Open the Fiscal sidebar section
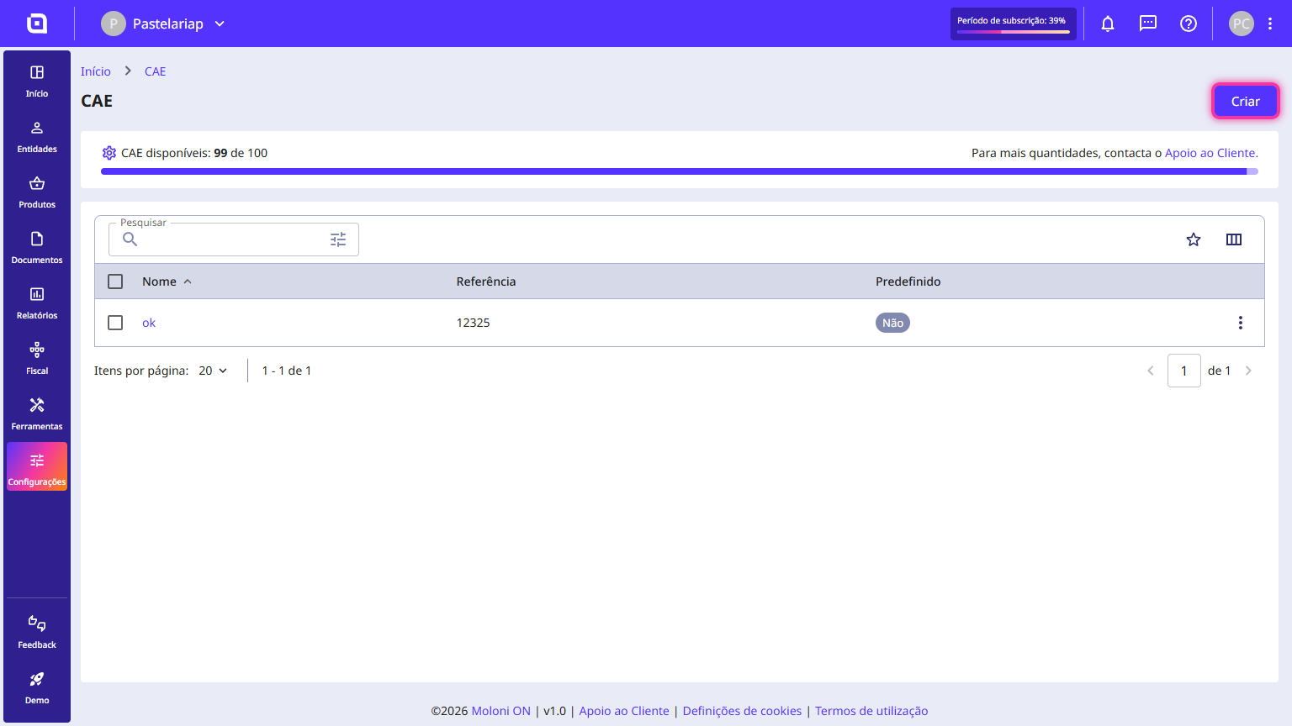 37,358
